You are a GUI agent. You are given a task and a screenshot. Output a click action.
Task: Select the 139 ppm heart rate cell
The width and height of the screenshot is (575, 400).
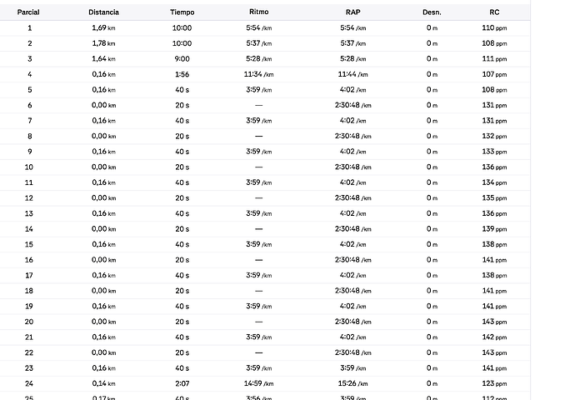494,229
